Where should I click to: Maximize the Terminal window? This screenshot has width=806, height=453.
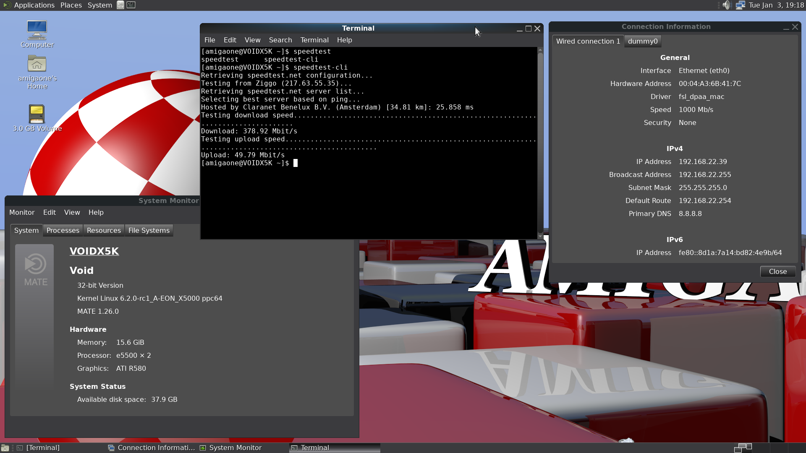point(529,29)
